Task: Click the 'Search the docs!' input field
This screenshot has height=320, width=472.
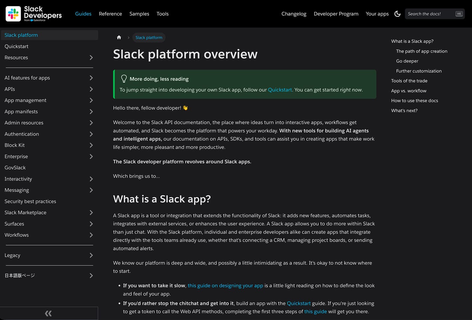Action: pyautogui.click(x=429, y=14)
